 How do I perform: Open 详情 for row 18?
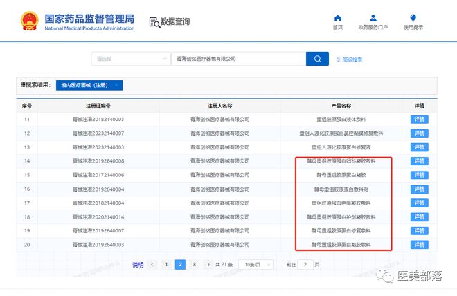point(420,217)
